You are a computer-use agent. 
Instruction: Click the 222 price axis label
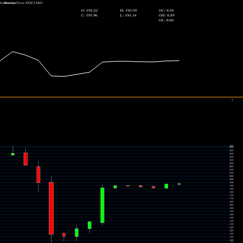[x=231, y=166]
